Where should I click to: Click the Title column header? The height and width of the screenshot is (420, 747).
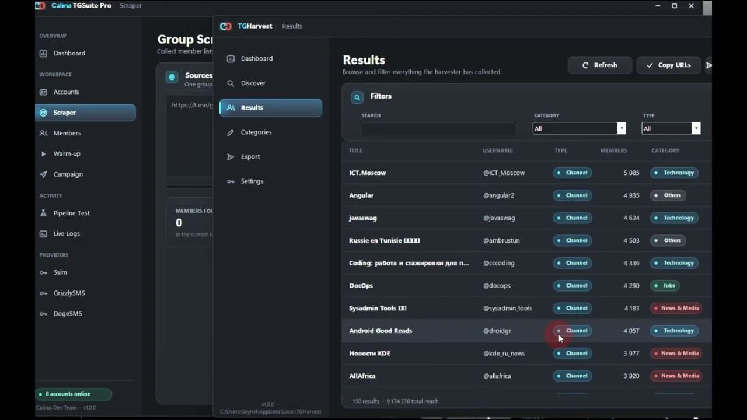point(355,150)
